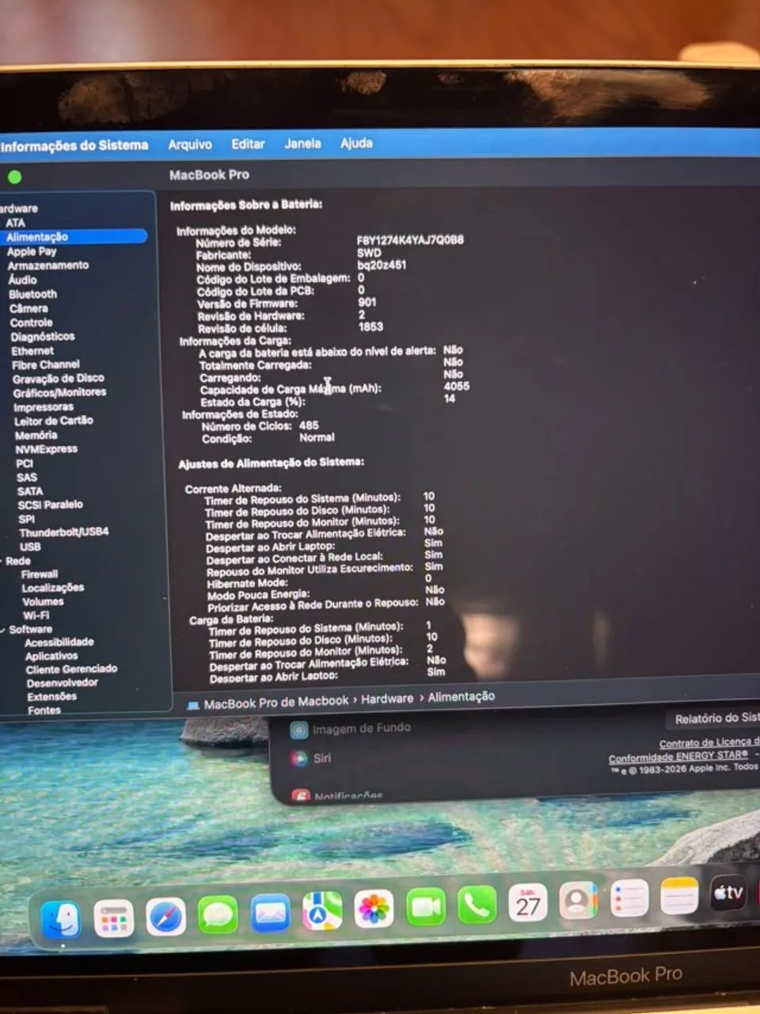Open Maps app in dock

[x=322, y=911]
